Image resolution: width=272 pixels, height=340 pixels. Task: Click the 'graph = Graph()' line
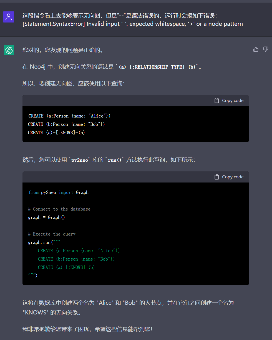pos(46,217)
